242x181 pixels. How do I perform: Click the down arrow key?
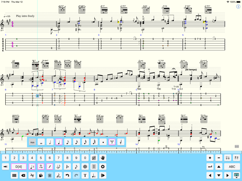(x=219, y=175)
